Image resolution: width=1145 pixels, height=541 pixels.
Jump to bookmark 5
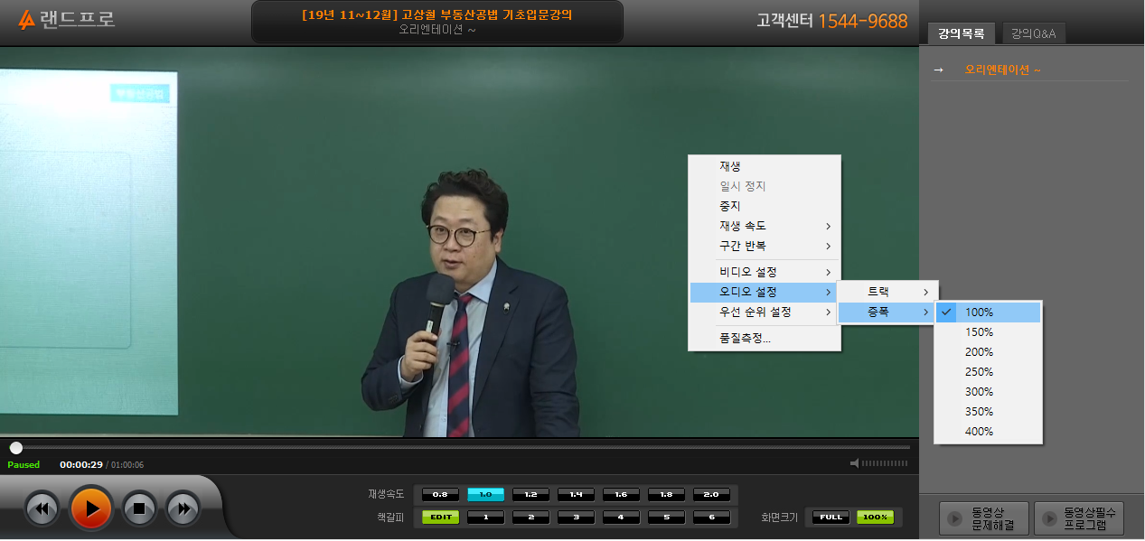666,518
